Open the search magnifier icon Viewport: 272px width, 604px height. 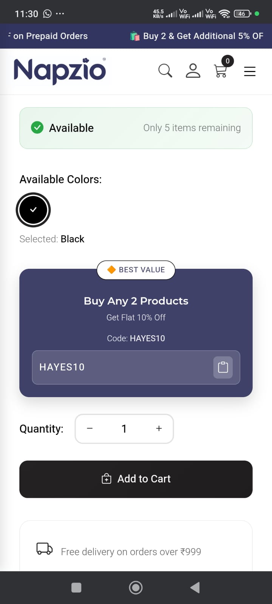click(165, 71)
